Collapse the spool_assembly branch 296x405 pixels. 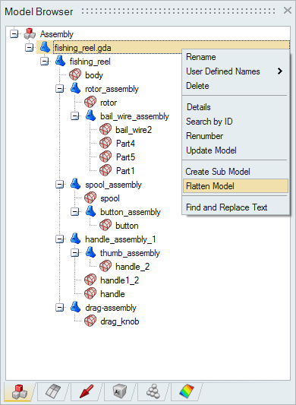(60, 185)
